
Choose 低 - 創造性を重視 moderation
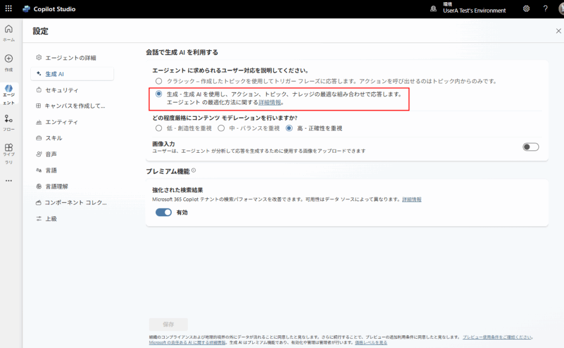tap(159, 129)
